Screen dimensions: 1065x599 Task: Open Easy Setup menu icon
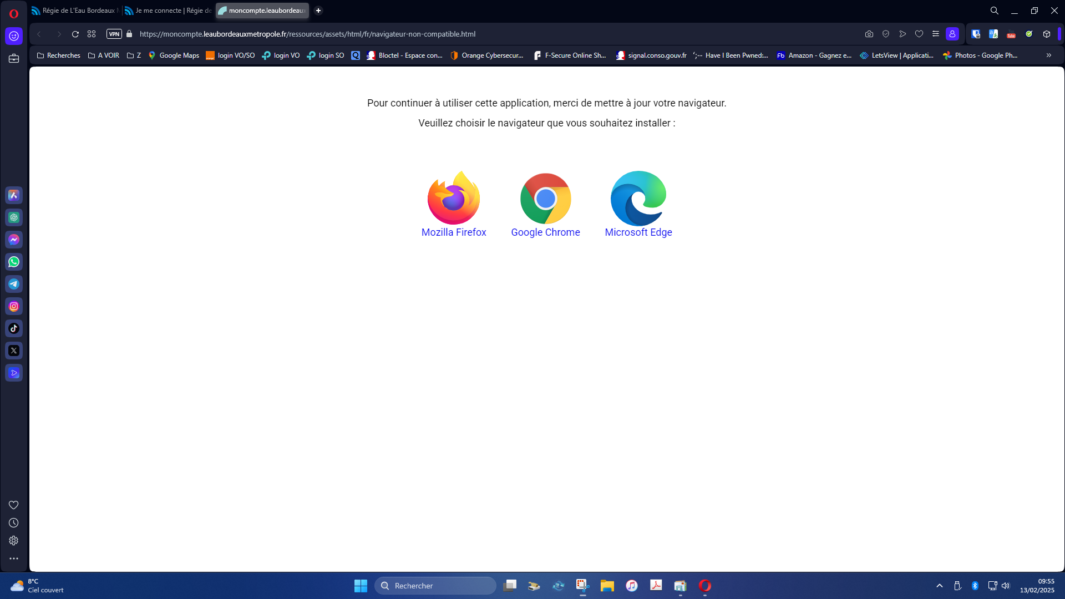click(936, 34)
